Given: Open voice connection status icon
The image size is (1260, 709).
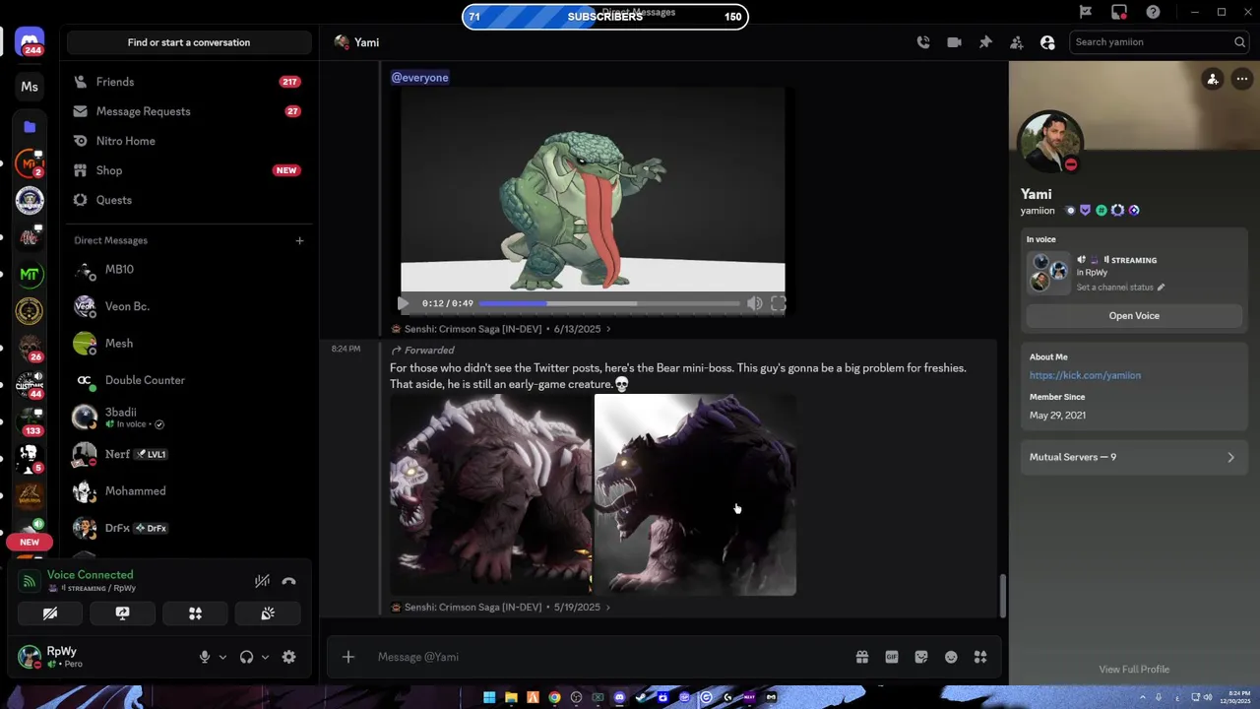Looking at the screenshot, I should 30,581.
